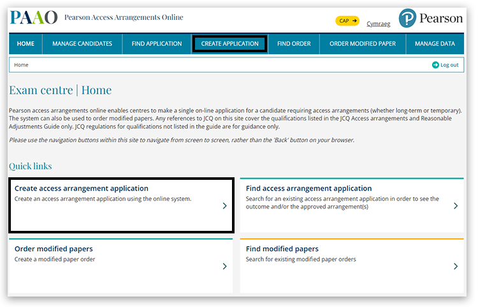Select the CREATE APPLICATION tab
This screenshot has width=478, height=308.
(229, 44)
